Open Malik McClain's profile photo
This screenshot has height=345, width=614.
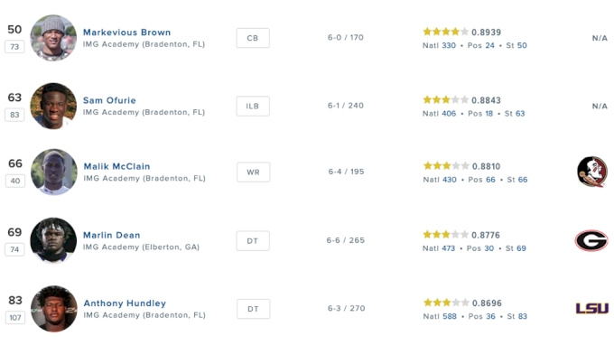point(53,172)
